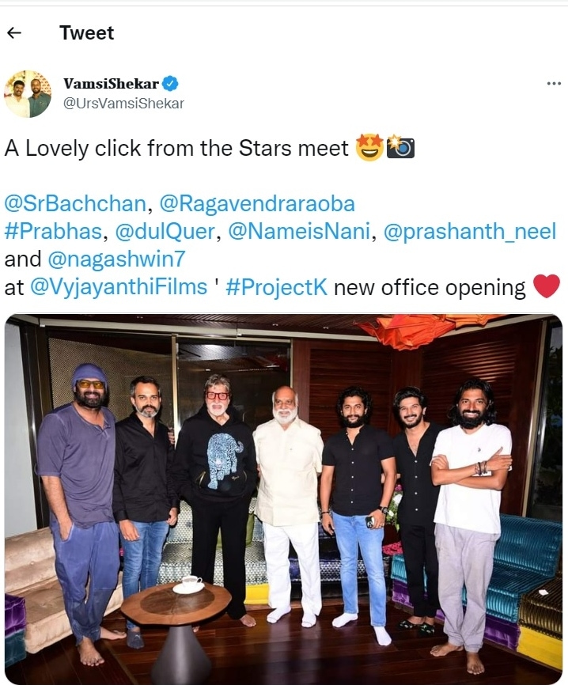
Task: Click the red heart emoji
Action: point(546,286)
